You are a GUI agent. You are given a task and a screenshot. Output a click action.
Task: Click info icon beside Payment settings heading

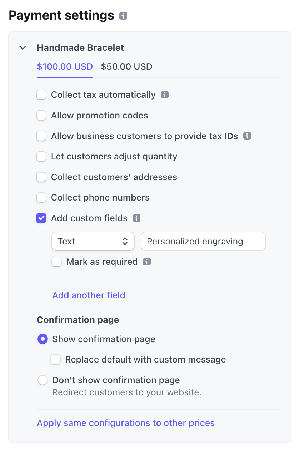point(123,16)
